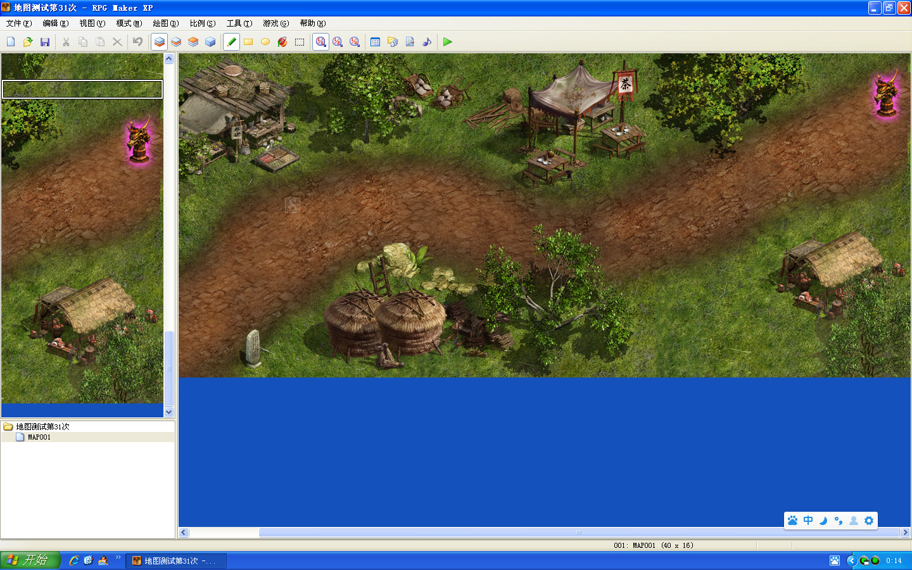Create a new project with the blank page icon
912x570 pixels.
coord(11,42)
